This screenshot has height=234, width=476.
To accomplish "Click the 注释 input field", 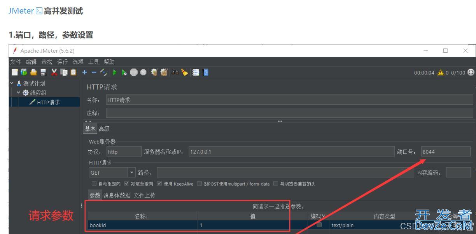I will click(289, 113).
